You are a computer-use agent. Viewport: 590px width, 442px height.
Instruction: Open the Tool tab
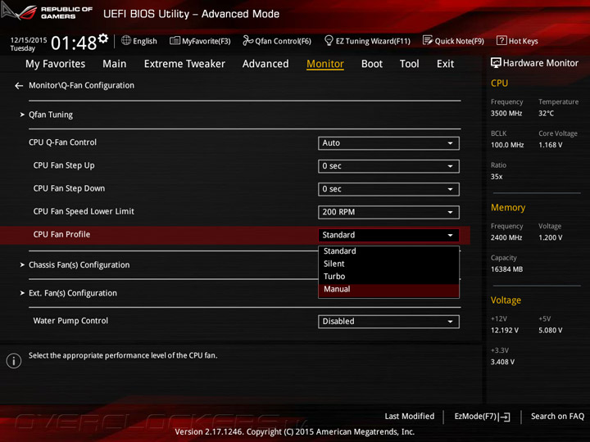(x=410, y=64)
